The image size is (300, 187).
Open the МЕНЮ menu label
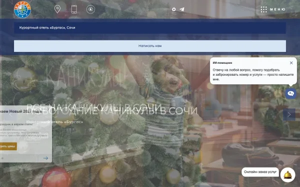[x=277, y=9]
